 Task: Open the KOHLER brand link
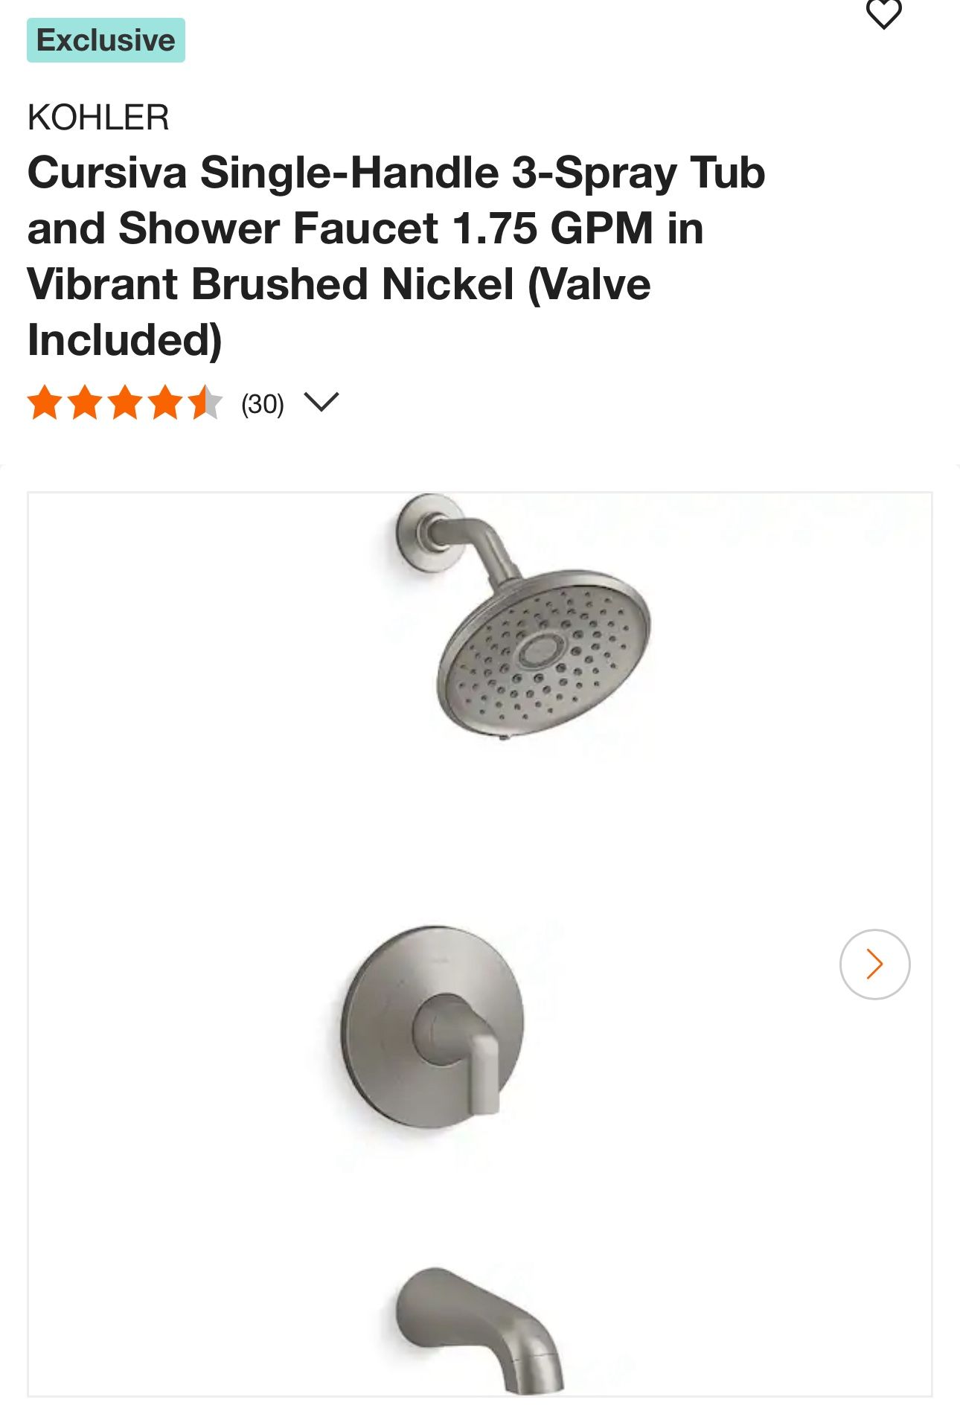point(98,118)
